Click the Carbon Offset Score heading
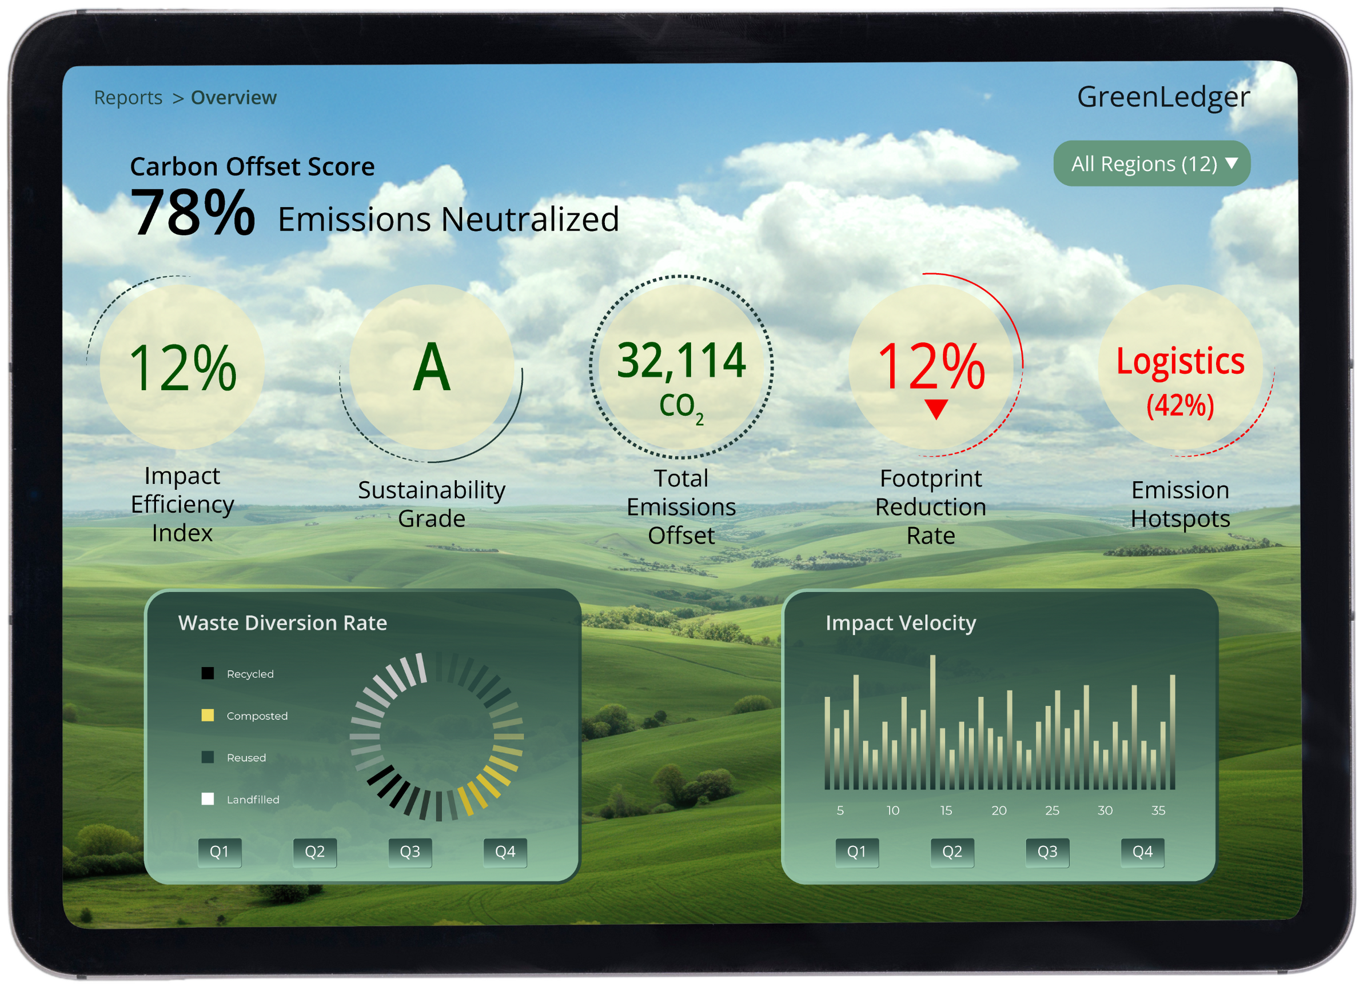 point(252,166)
